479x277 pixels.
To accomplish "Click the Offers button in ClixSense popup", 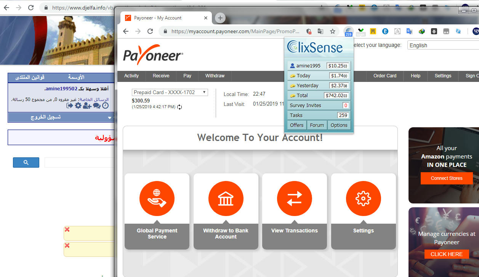I will tap(297, 125).
